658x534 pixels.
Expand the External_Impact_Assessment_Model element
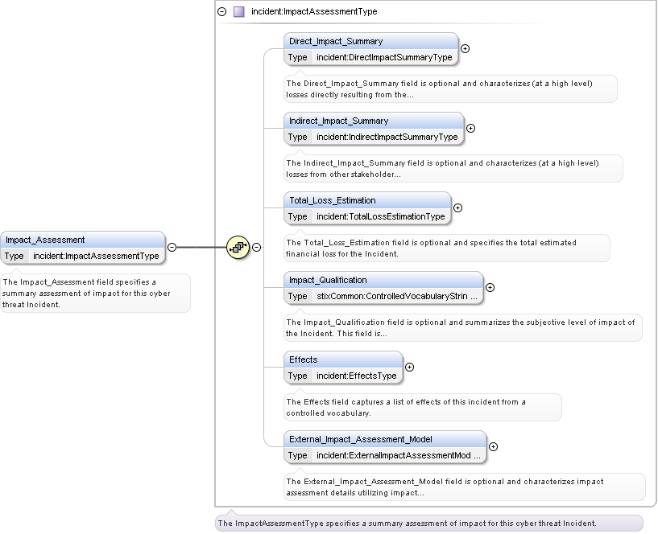coord(493,446)
